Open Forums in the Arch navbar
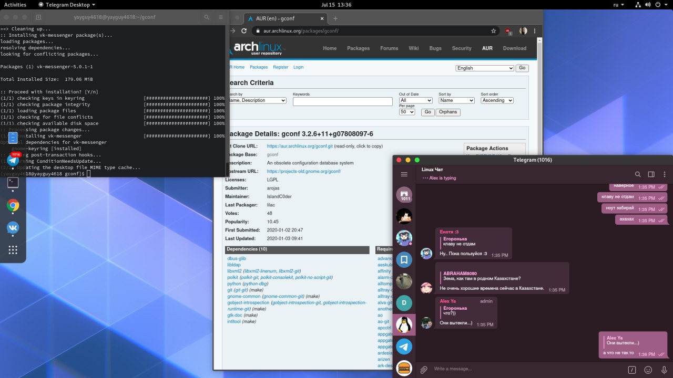This screenshot has height=378, width=673. click(x=389, y=48)
